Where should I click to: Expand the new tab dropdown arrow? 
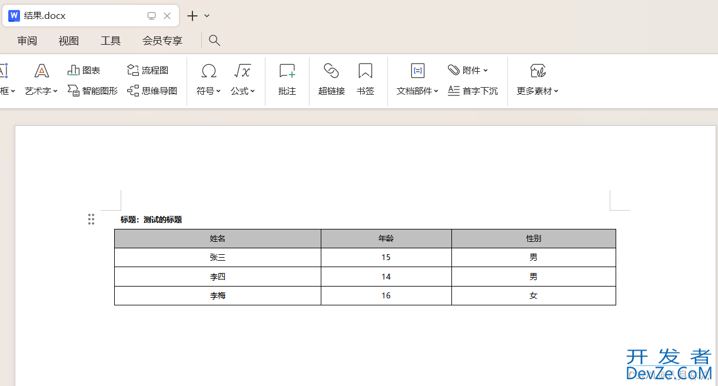[207, 16]
